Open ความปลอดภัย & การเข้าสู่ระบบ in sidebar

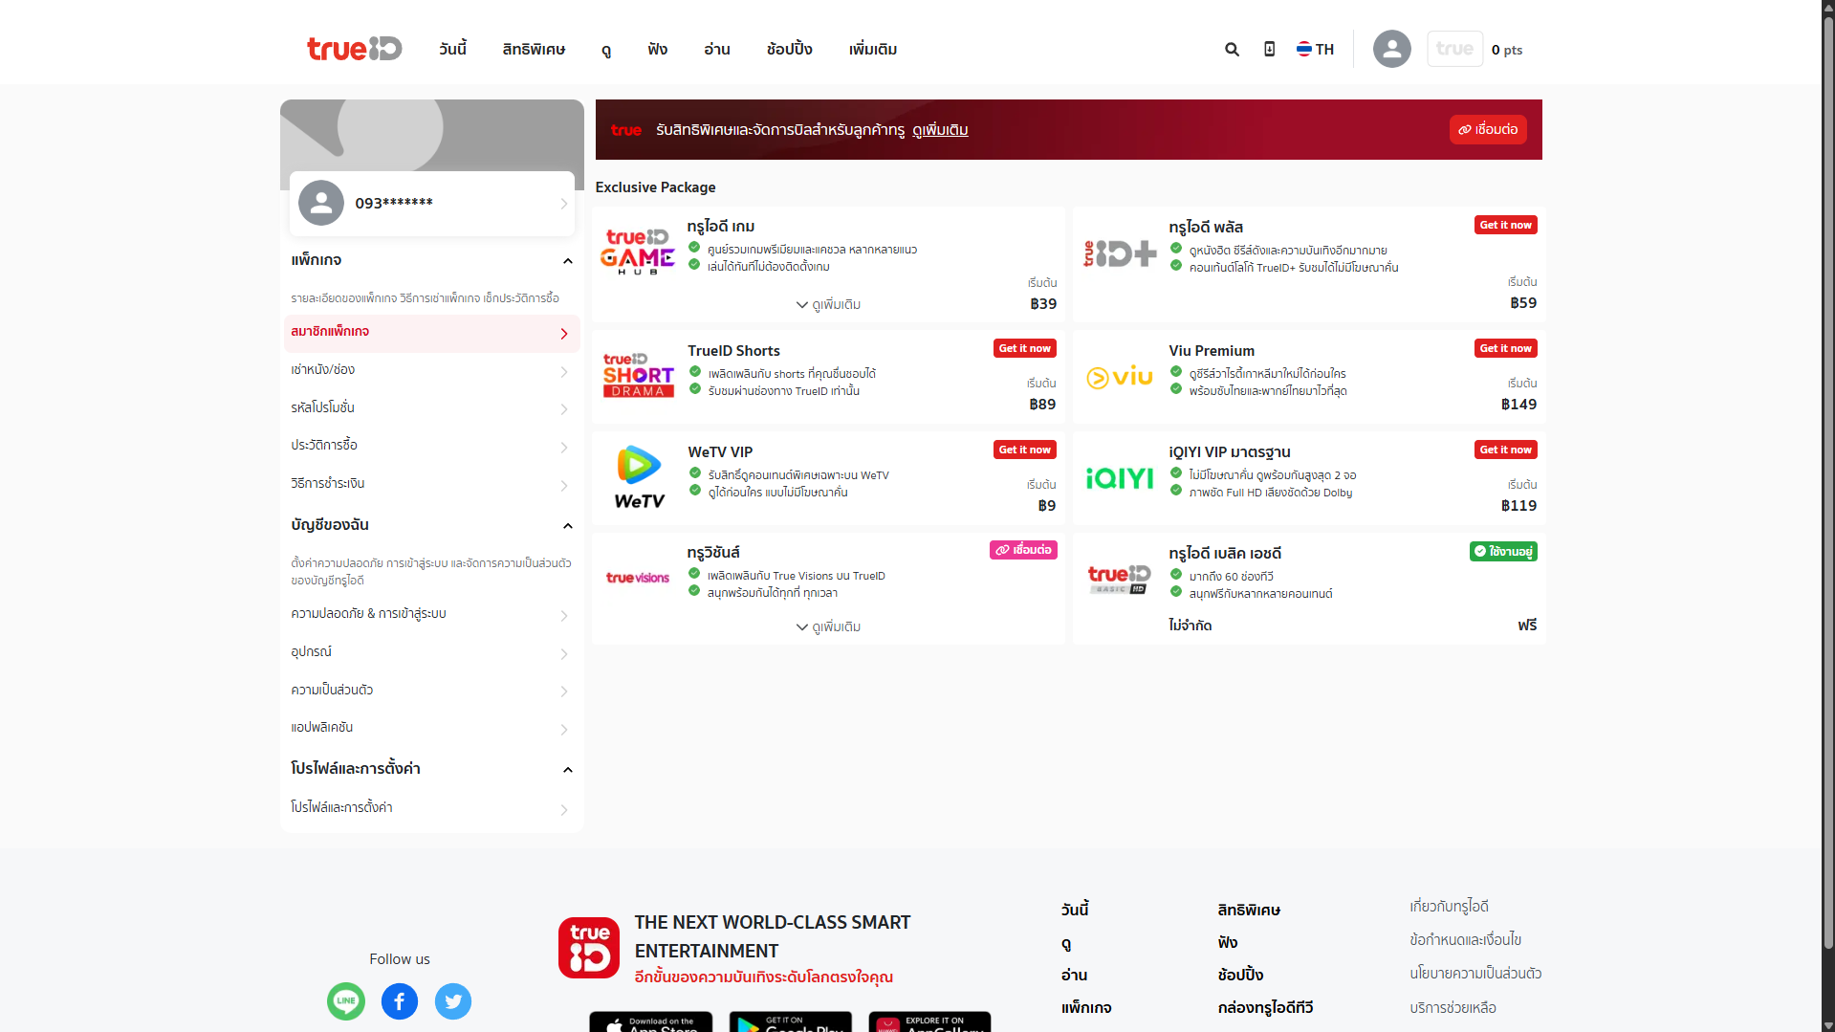pos(432,615)
